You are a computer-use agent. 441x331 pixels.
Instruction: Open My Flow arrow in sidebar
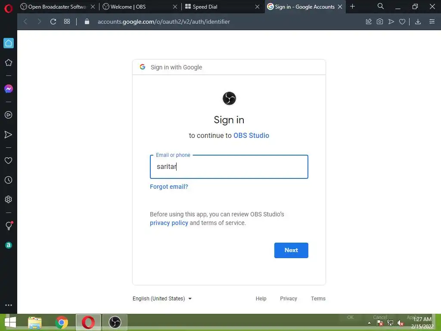[9, 134]
